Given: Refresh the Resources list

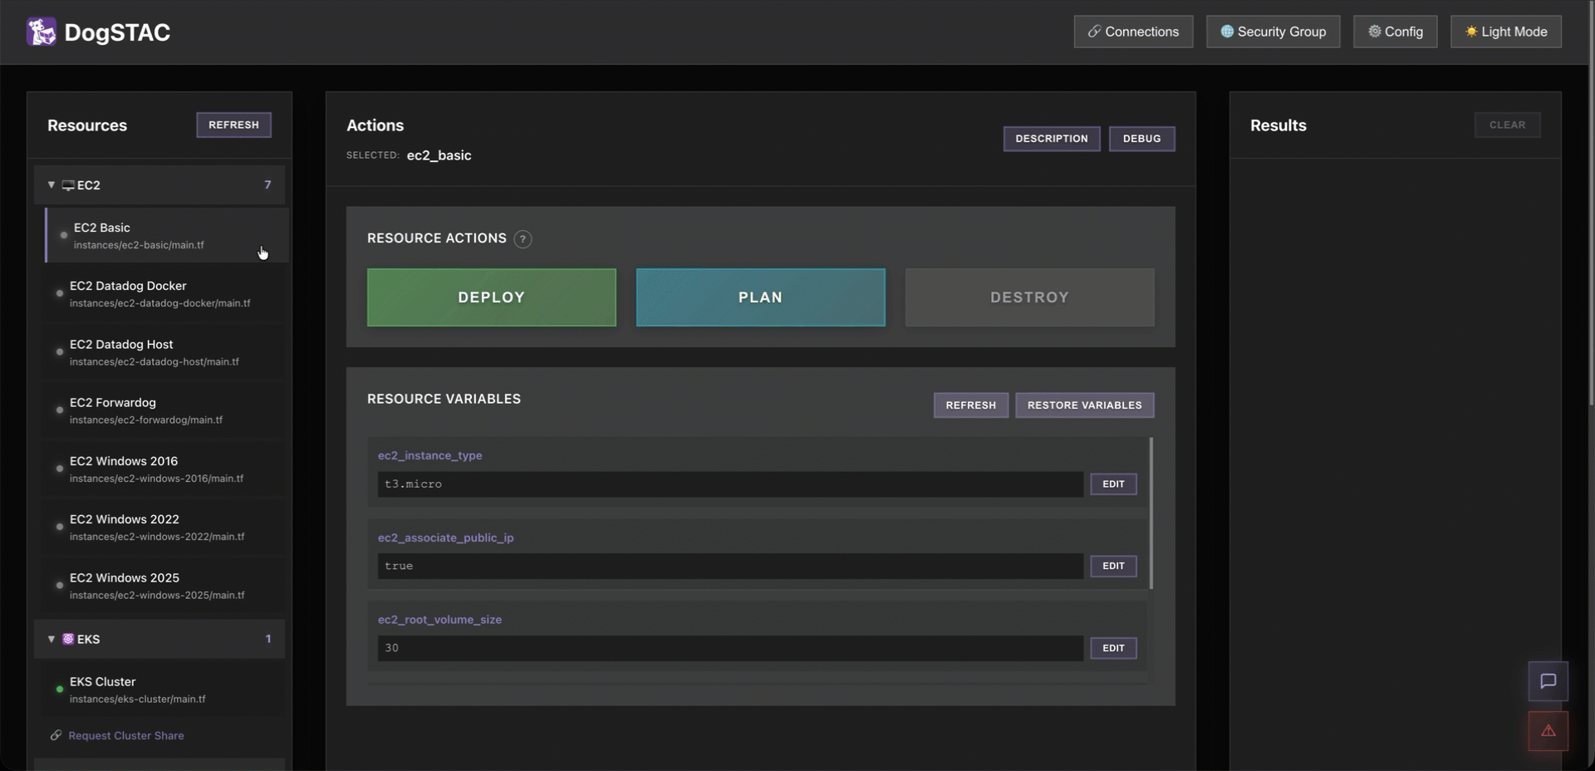Looking at the screenshot, I should (233, 125).
